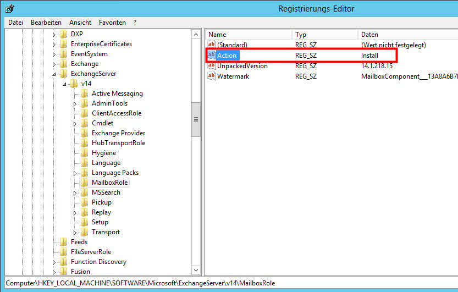458x292 pixels.
Task: Click the Setup folder icon
Action: pos(85,222)
